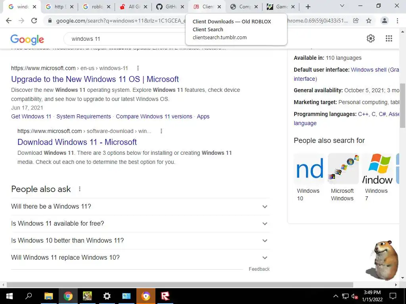The image size is (406, 304).
Task: Open Chrome's three-dot menu
Action: 397,21
